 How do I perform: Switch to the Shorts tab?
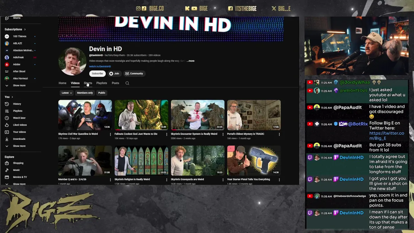pyautogui.click(x=88, y=83)
